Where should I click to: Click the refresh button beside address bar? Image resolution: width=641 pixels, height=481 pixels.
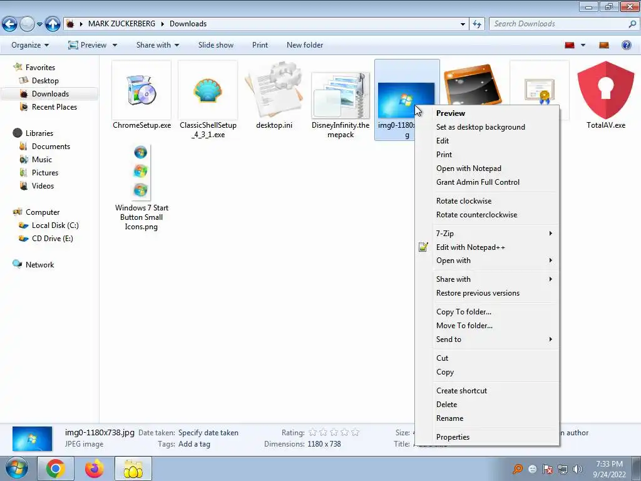tap(477, 24)
